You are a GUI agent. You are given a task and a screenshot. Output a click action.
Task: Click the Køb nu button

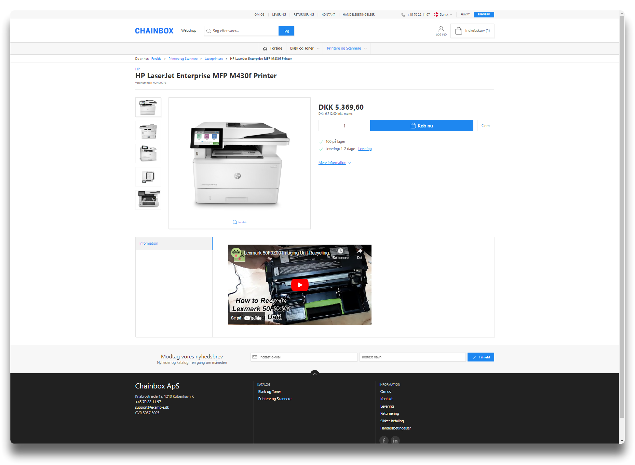tap(421, 126)
